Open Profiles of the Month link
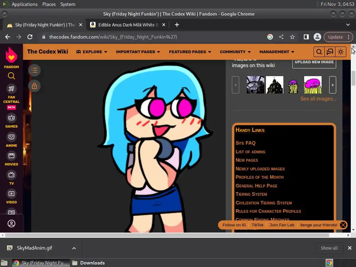This screenshot has width=356, height=267. click(259, 177)
